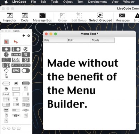Open Tools menu button in Menu Test

point(103,40)
